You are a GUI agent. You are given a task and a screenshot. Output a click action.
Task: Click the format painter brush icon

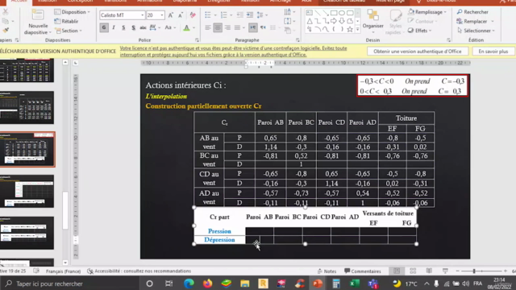(6, 31)
